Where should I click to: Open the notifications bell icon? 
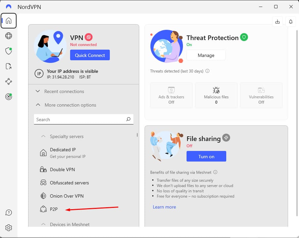[291, 22]
